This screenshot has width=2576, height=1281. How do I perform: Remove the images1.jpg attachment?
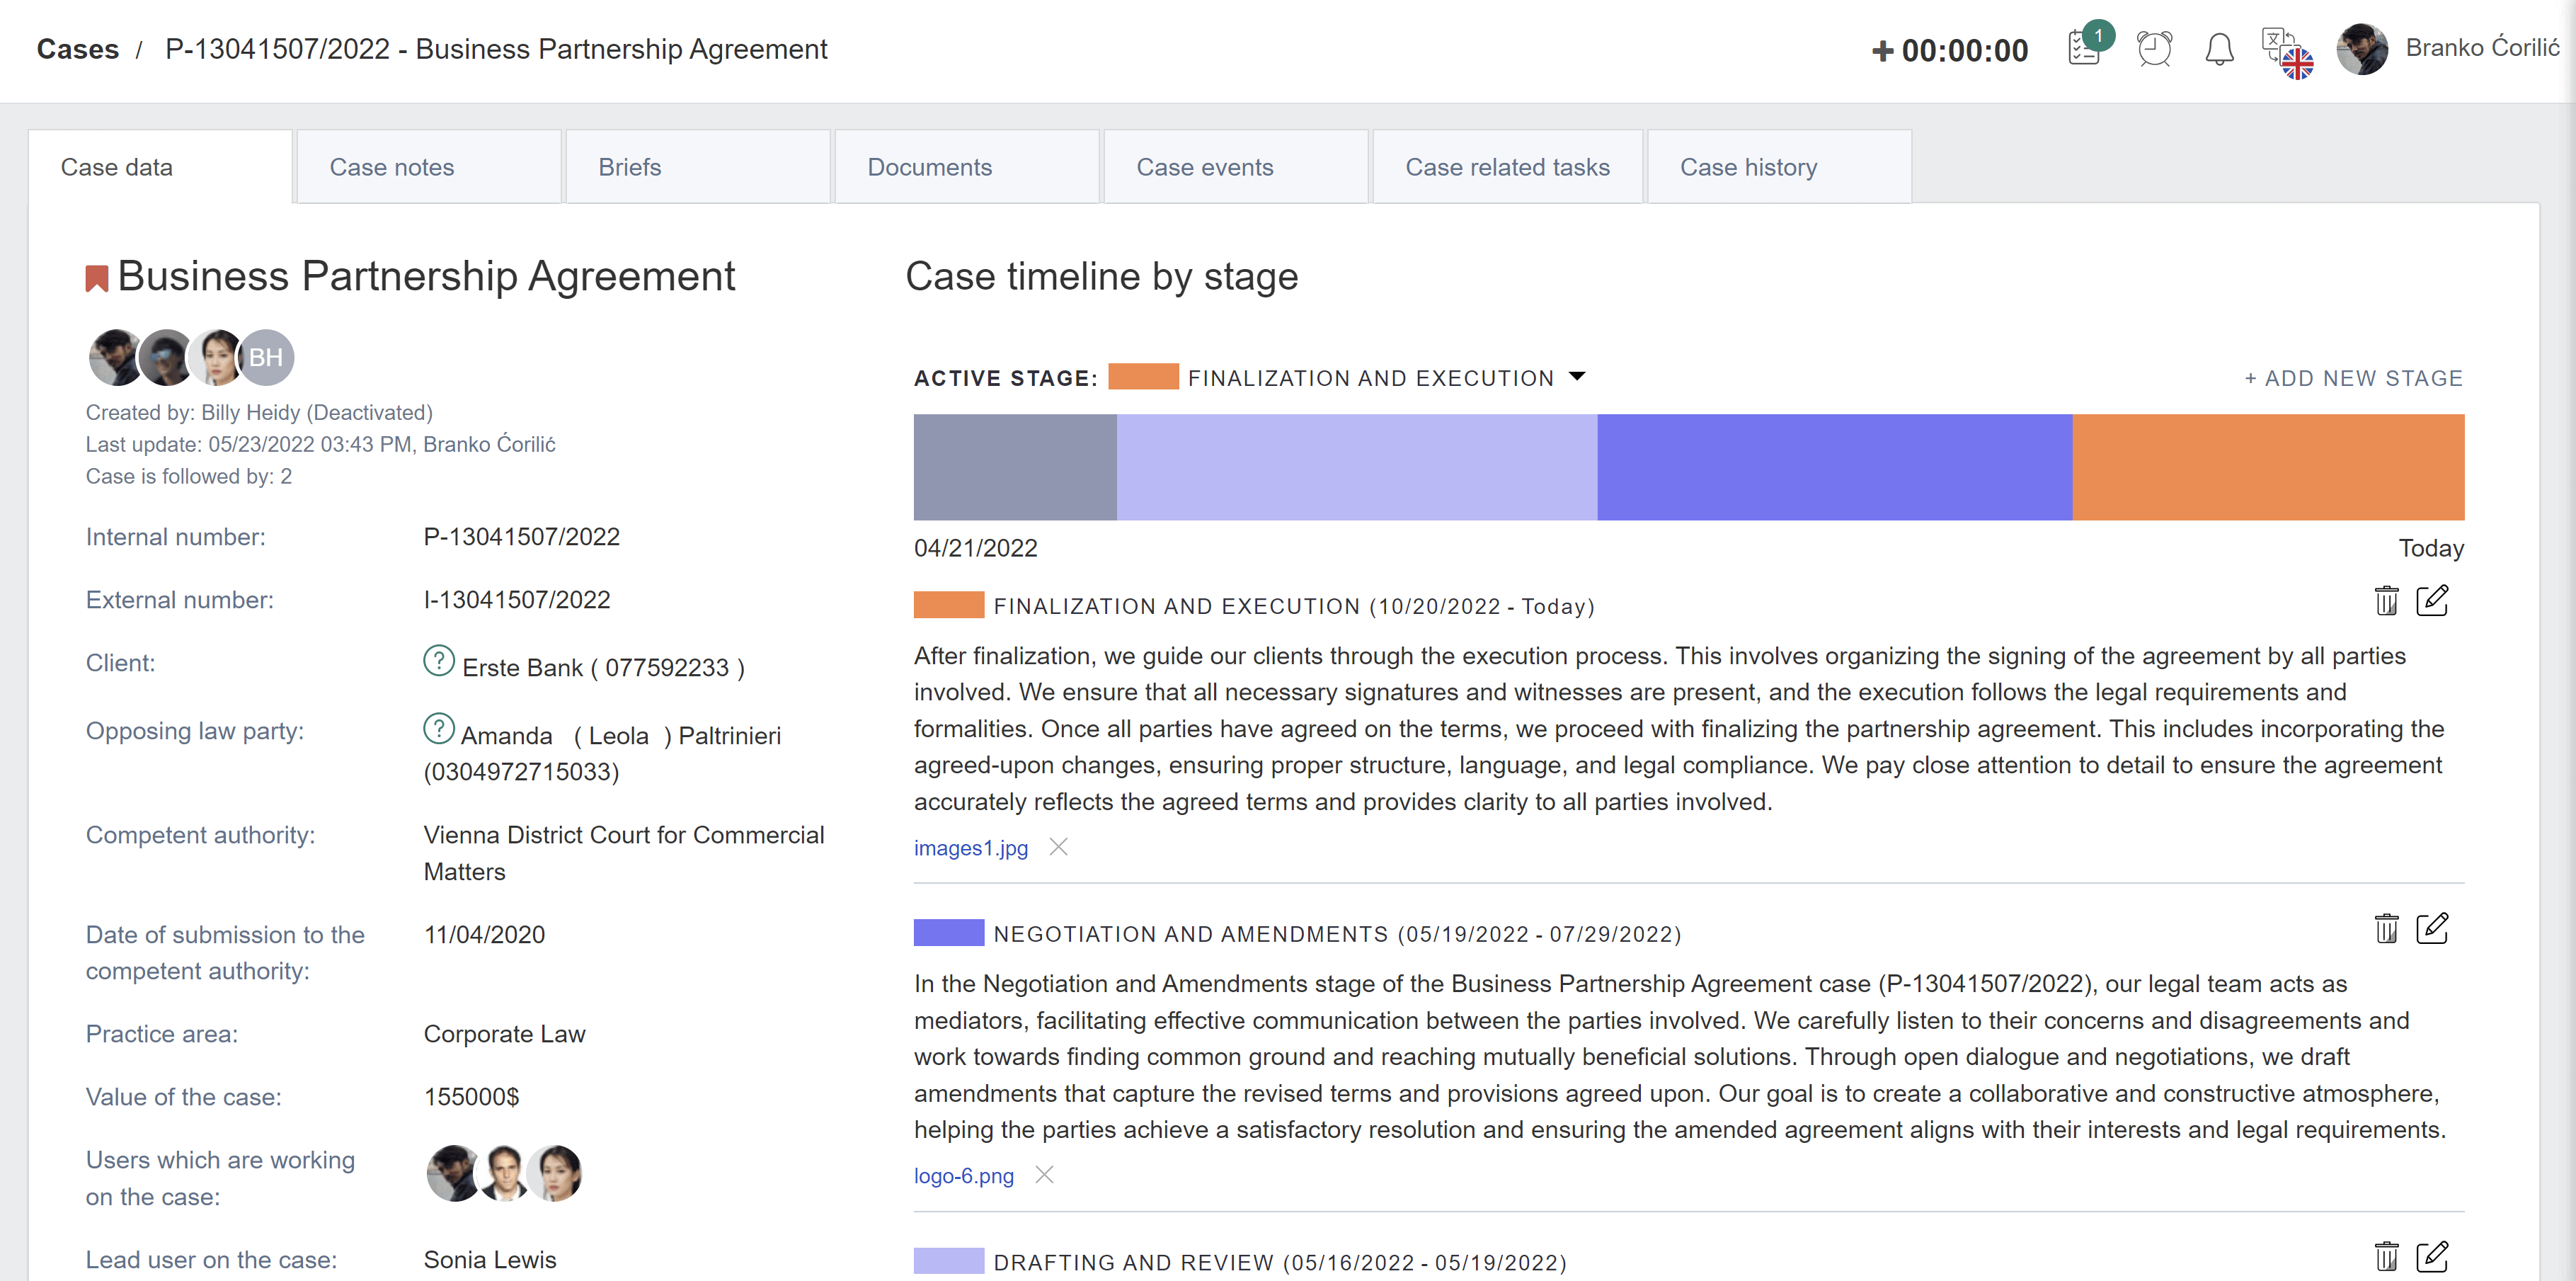click(x=1058, y=847)
